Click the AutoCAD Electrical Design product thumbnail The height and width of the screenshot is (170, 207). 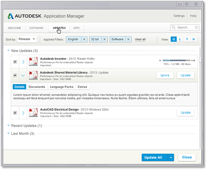tap(33, 113)
